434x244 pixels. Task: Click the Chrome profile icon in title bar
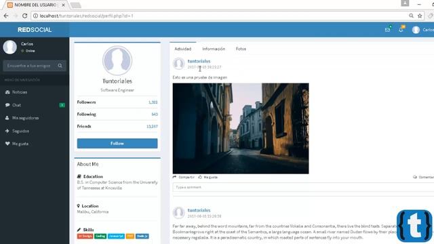click(405, 3)
